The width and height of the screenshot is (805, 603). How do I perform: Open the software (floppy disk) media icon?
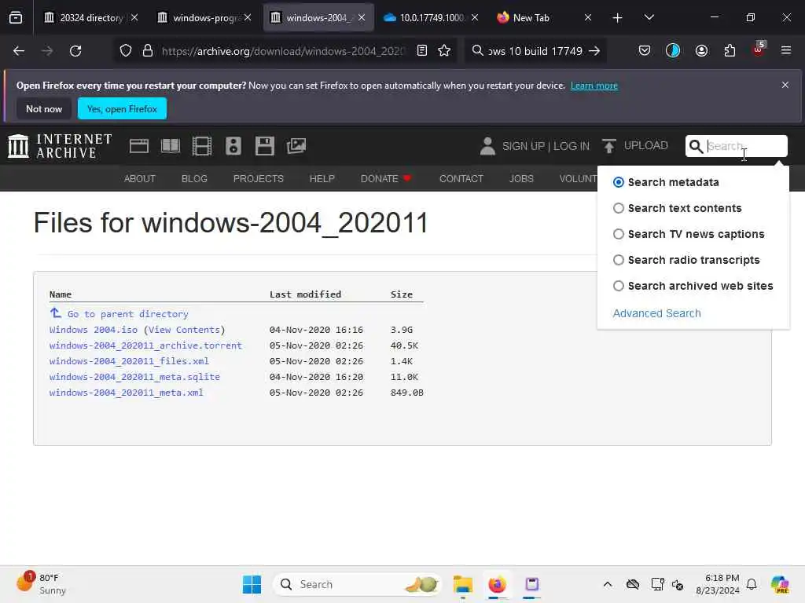click(x=265, y=146)
